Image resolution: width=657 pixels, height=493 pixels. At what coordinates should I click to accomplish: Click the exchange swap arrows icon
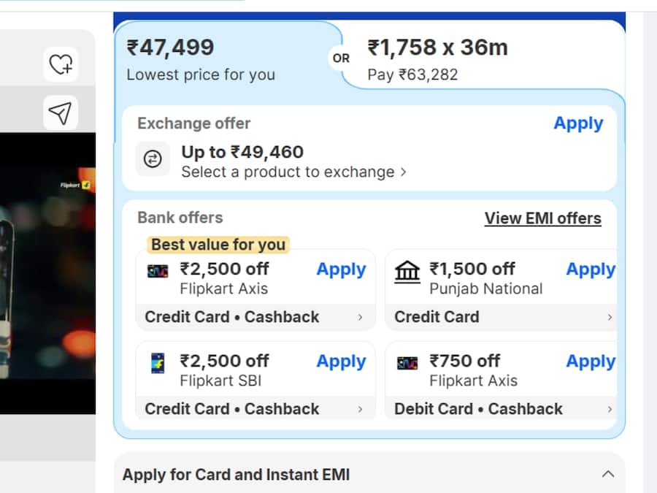click(x=153, y=160)
